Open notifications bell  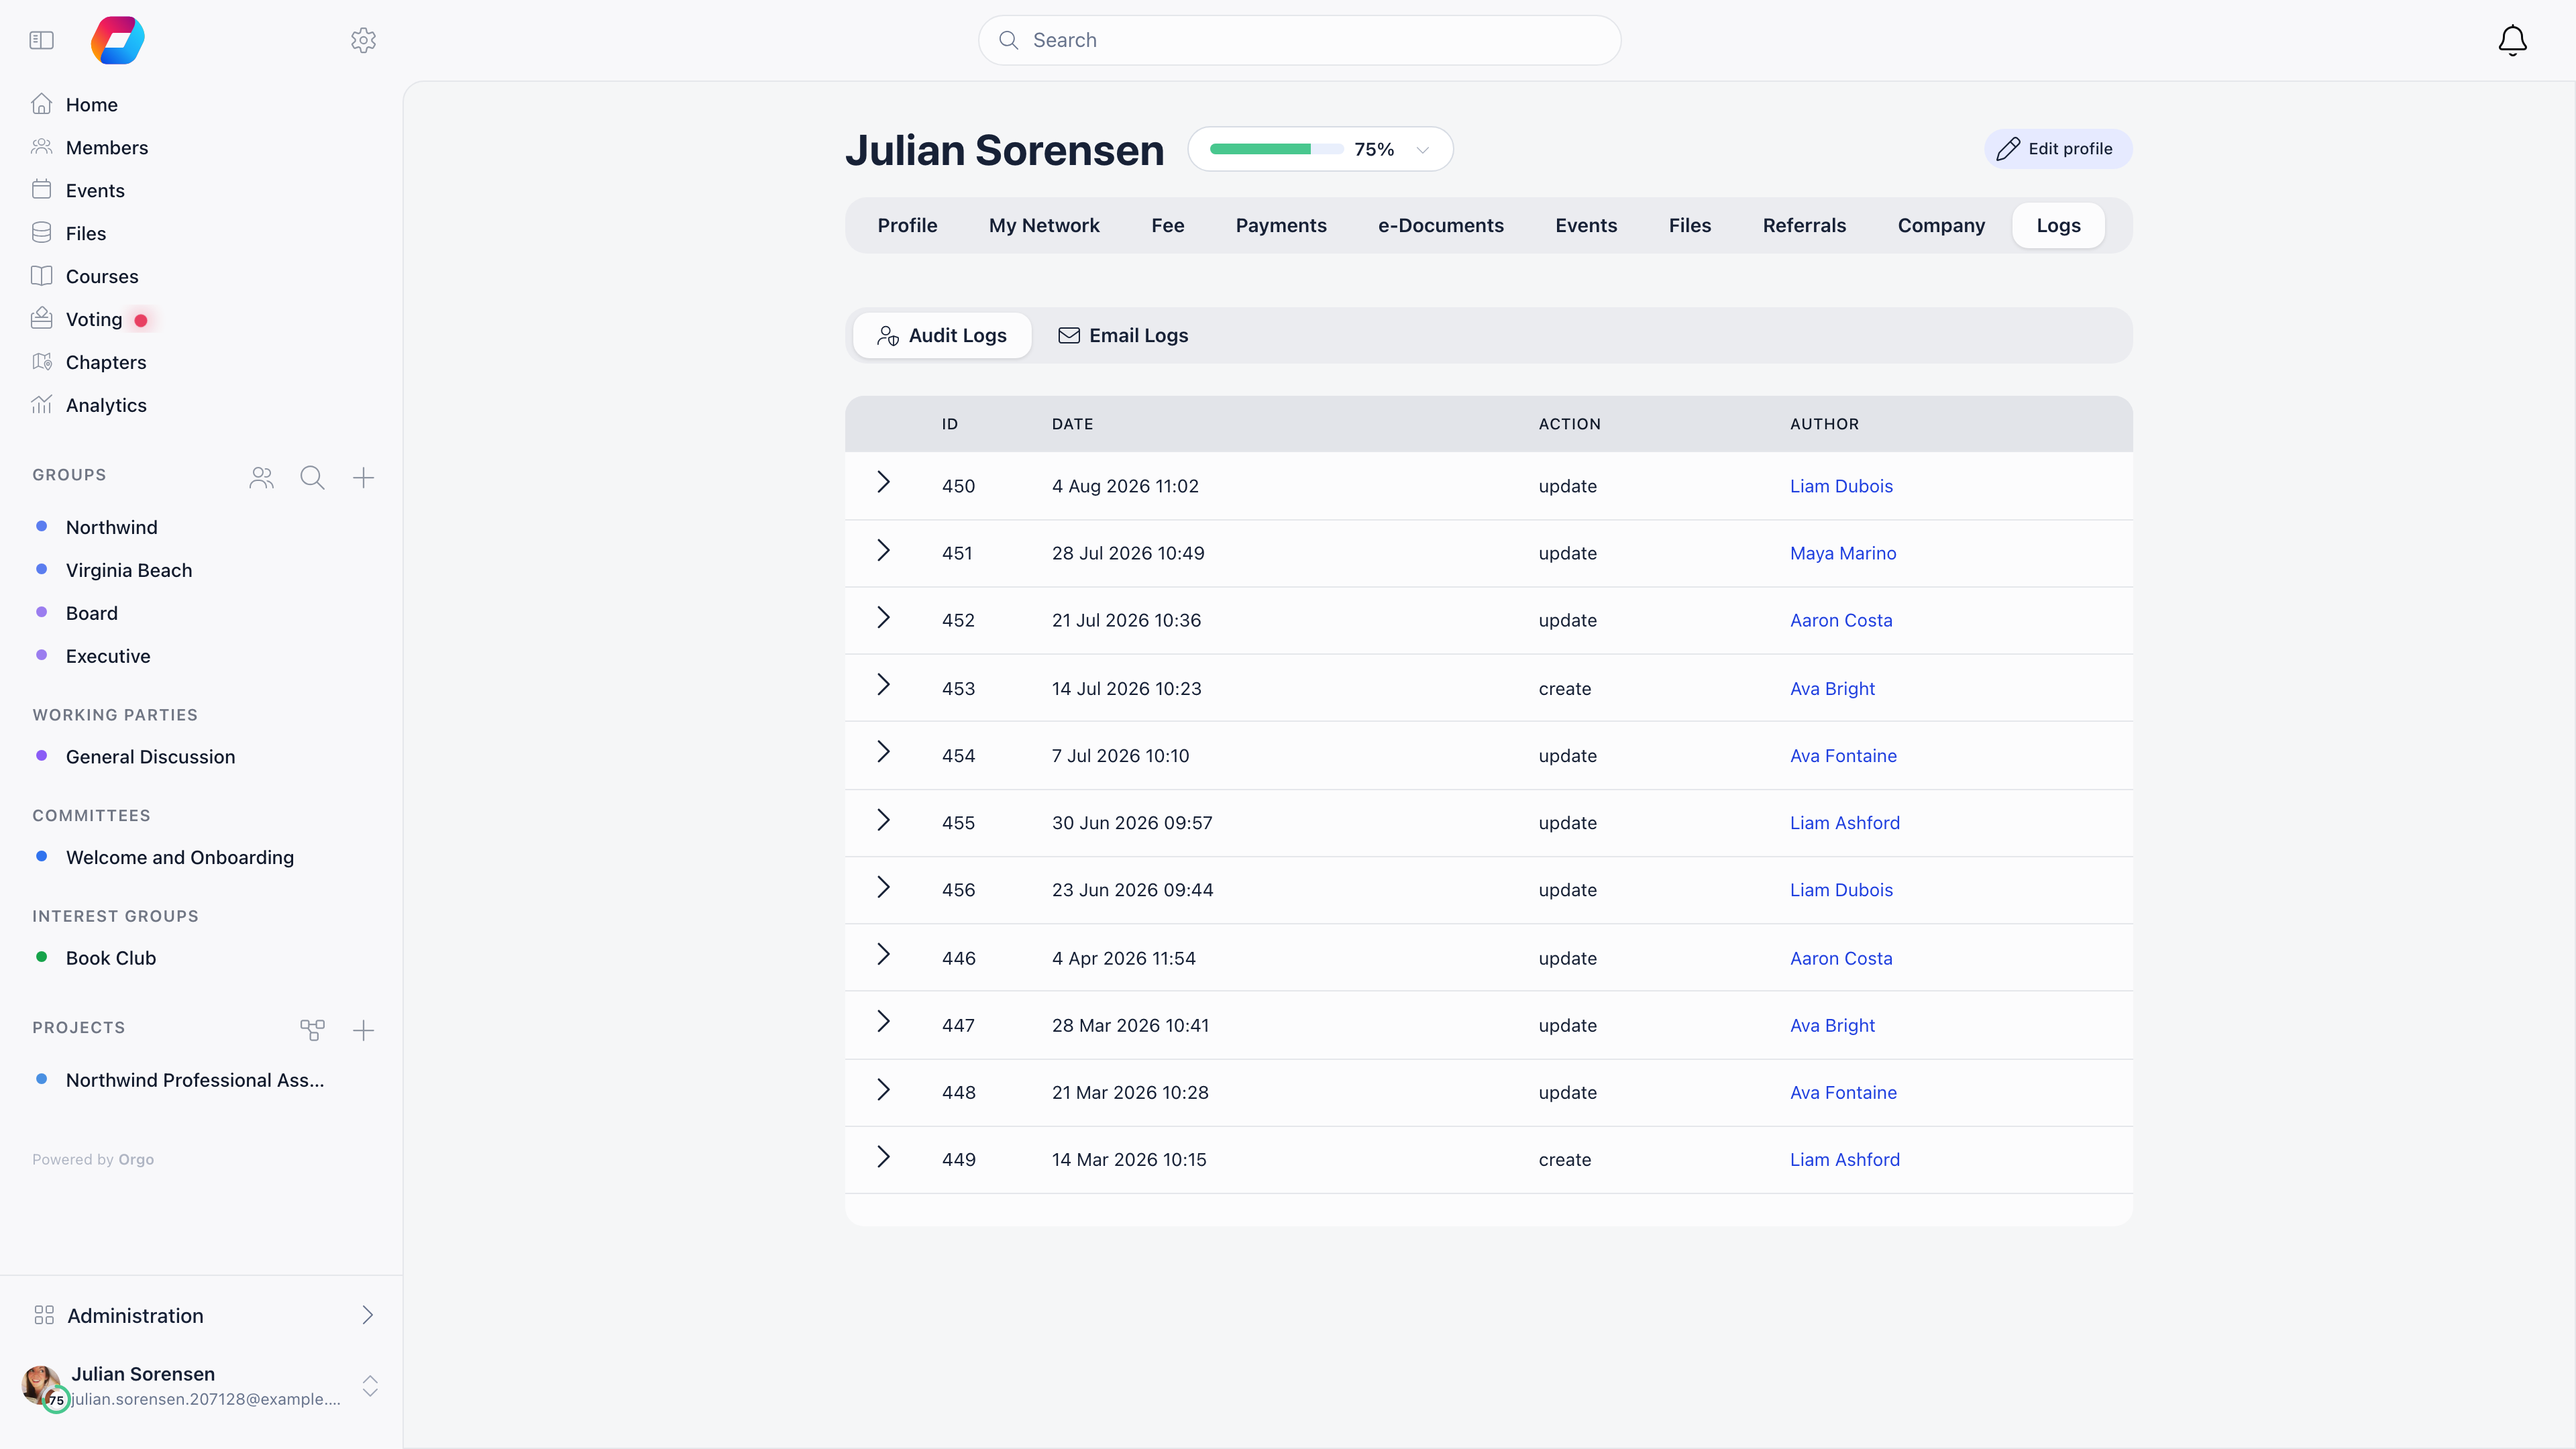pyautogui.click(x=2512, y=40)
